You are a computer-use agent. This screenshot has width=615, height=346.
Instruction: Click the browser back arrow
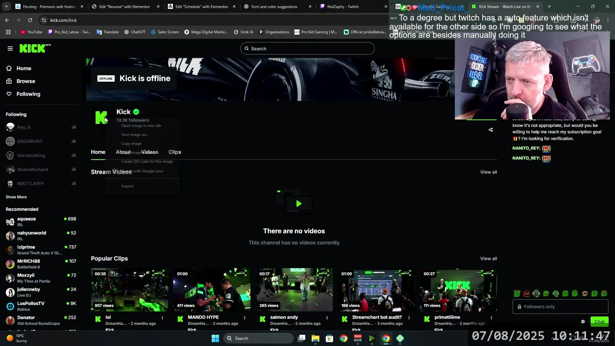(7, 20)
